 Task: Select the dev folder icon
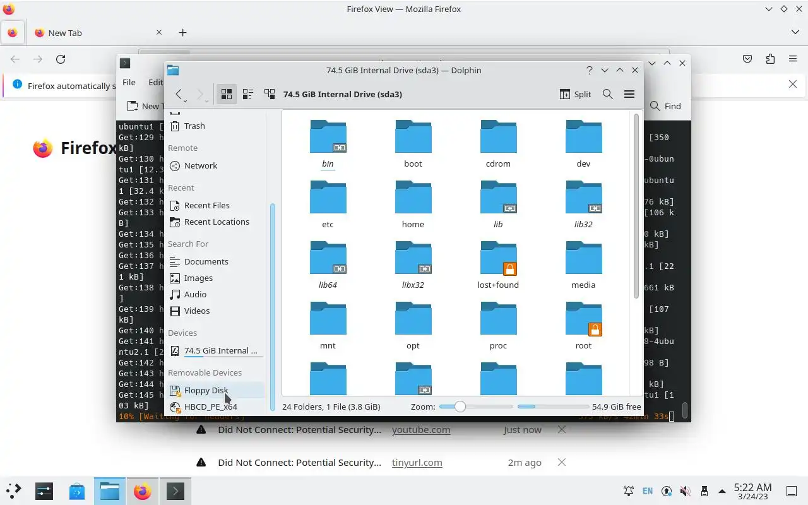click(x=583, y=136)
